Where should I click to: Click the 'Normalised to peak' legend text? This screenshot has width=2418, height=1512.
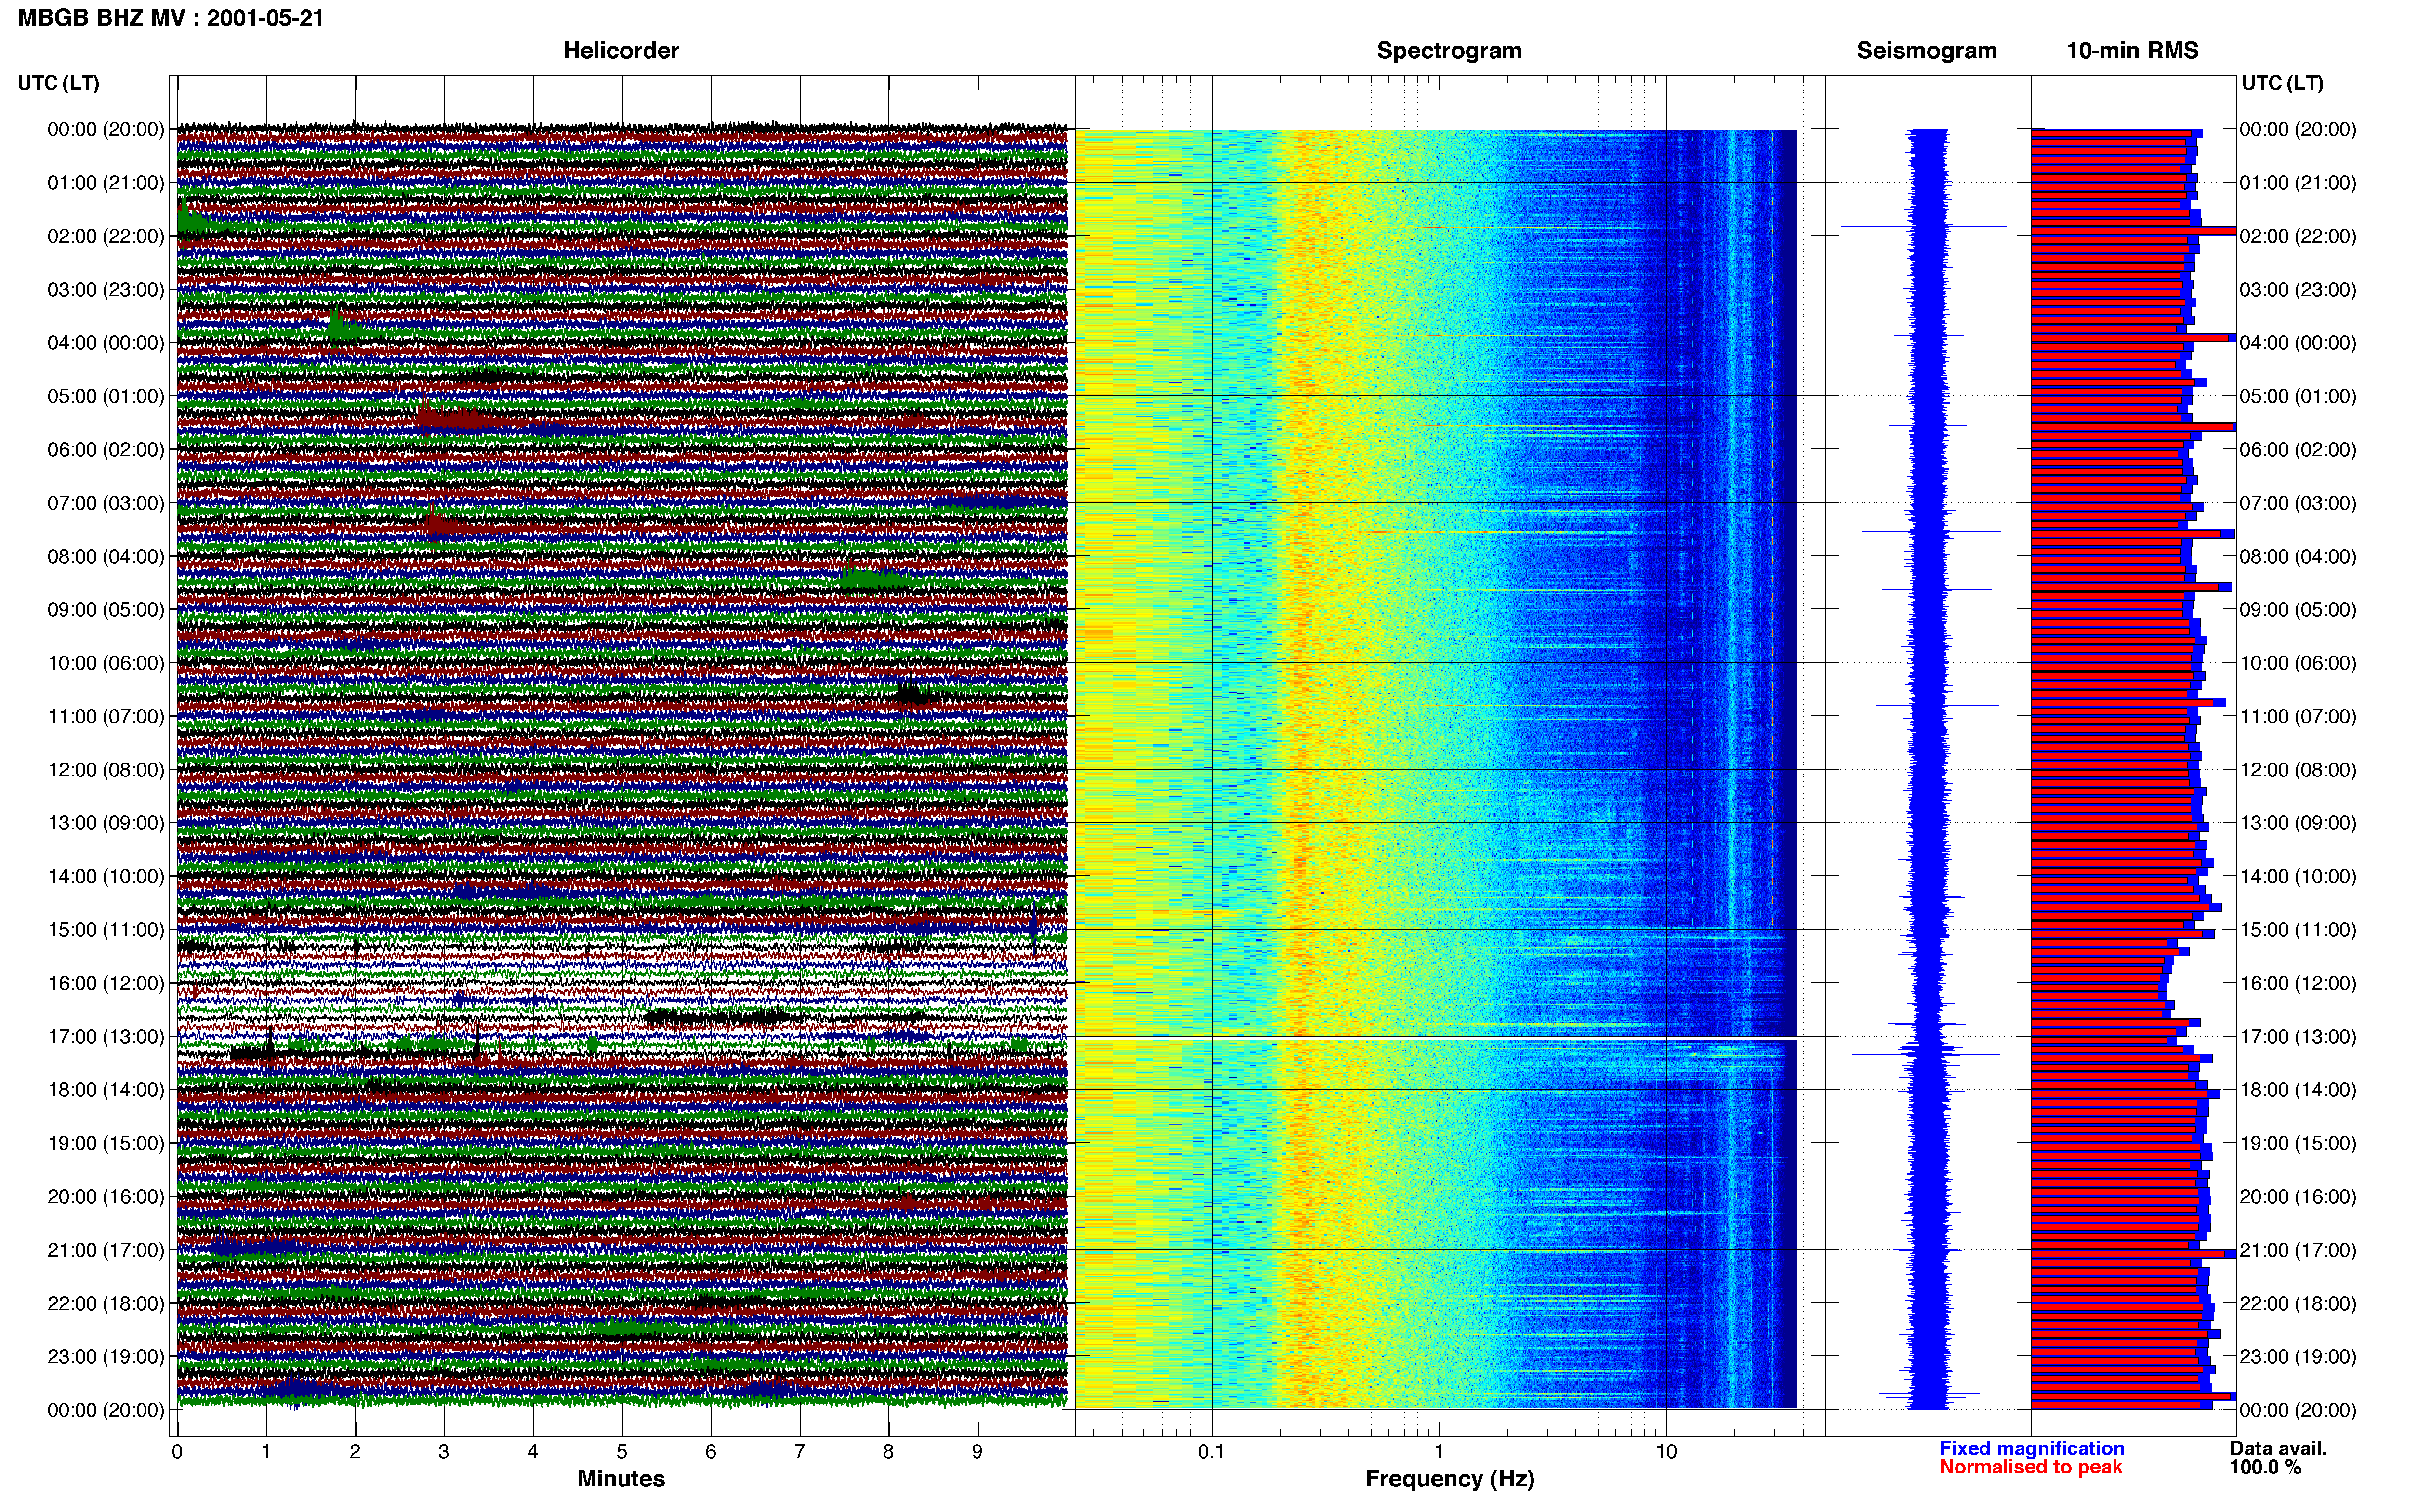click(2031, 1467)
